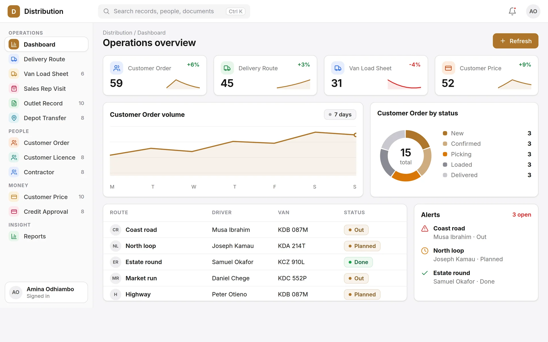This screenshot has height=342, width=548.
Task: Click the Customer Licence sidebar icon
Action: [14, 157]
